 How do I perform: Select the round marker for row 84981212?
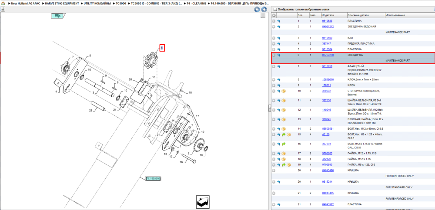click(274, 27)
